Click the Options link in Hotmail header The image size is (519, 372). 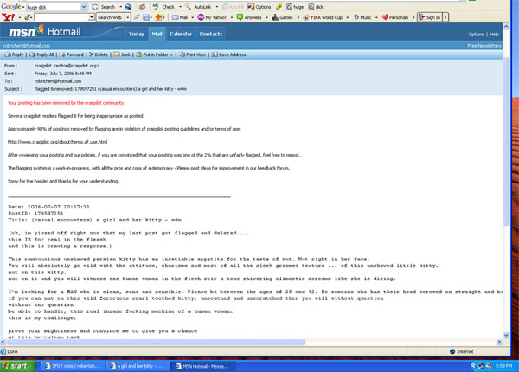[475, 34]
